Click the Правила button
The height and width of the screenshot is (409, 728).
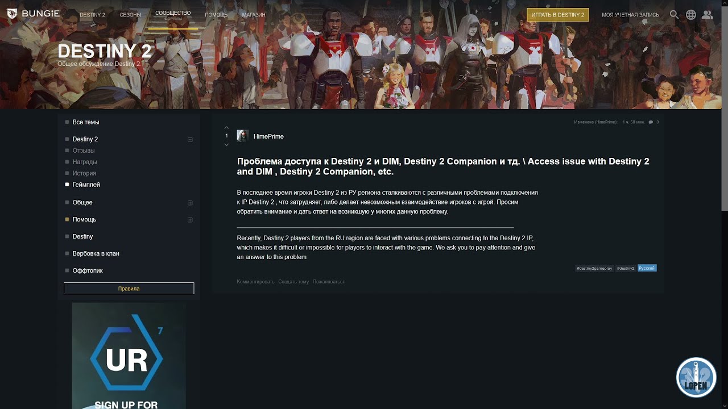pyautogui.click(x=129, y=289)
